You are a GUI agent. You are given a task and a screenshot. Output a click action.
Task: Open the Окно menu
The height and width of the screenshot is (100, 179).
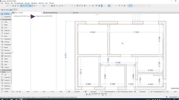pos(46,3)
